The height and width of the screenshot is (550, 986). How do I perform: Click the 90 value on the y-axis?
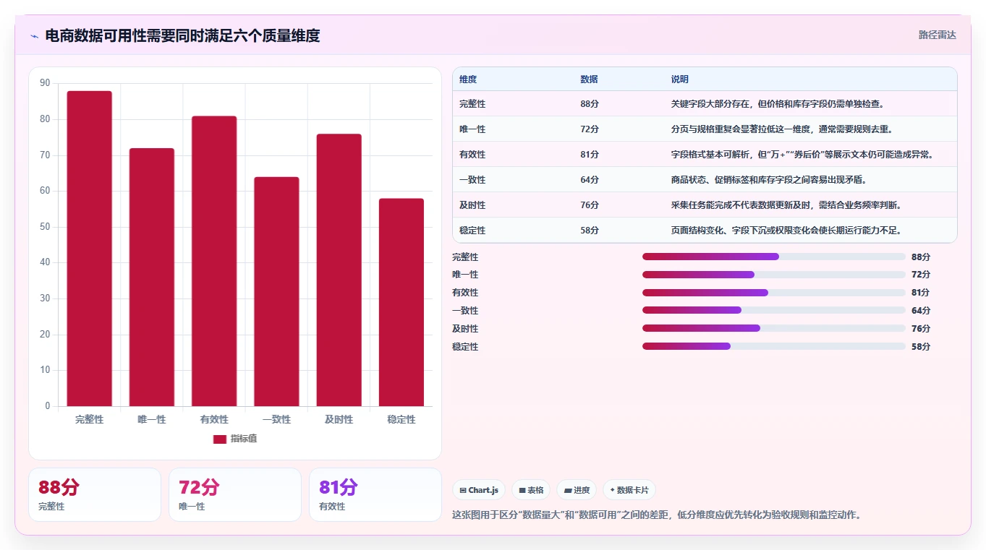(x=45, y=83)
